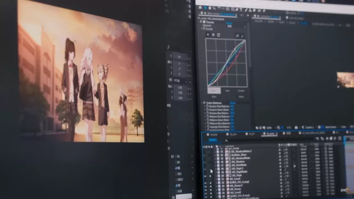354x199 pixels.
Task: Select the Hand tool
Action: coord(210,8)
